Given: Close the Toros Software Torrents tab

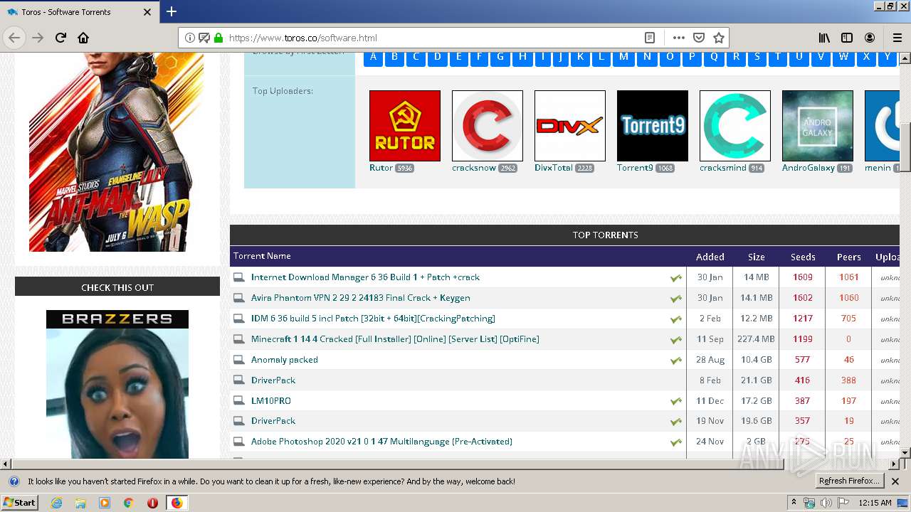Looking at the screenshot, I should (x=147, y=12).
